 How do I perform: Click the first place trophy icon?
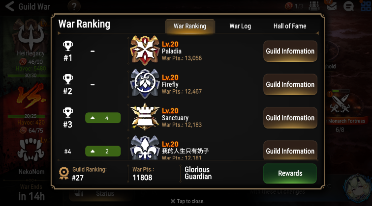click(68, 46)
